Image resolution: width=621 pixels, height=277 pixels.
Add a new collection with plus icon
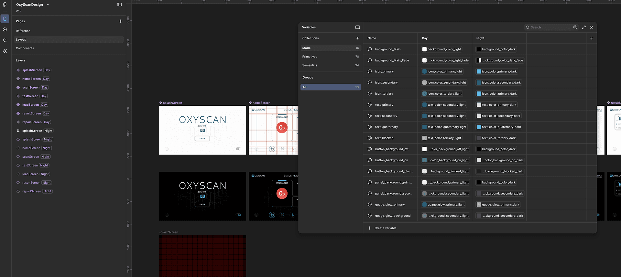coord(357,38)
